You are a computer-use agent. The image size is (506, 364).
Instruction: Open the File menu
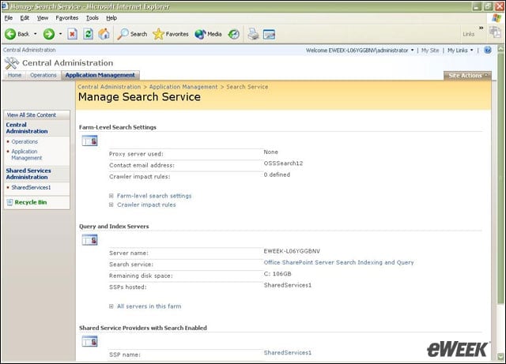click(x=9, y=18)
